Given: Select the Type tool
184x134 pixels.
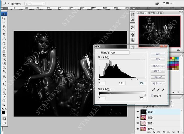Looking at the screenshot, I should pos(4,80).
